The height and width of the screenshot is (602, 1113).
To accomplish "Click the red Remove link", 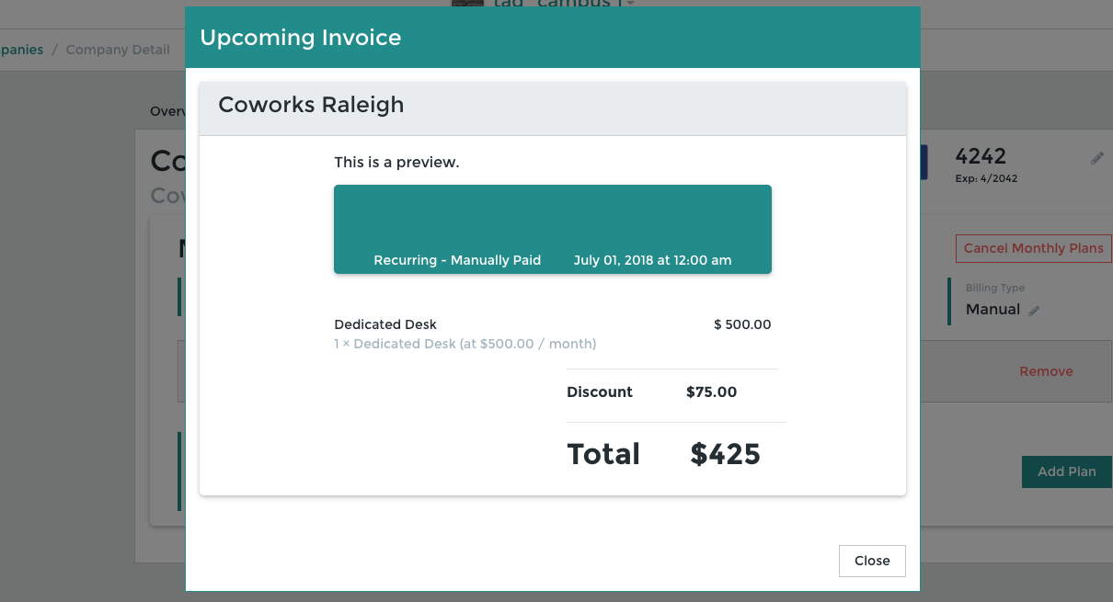I will (x=1046, y=371).
